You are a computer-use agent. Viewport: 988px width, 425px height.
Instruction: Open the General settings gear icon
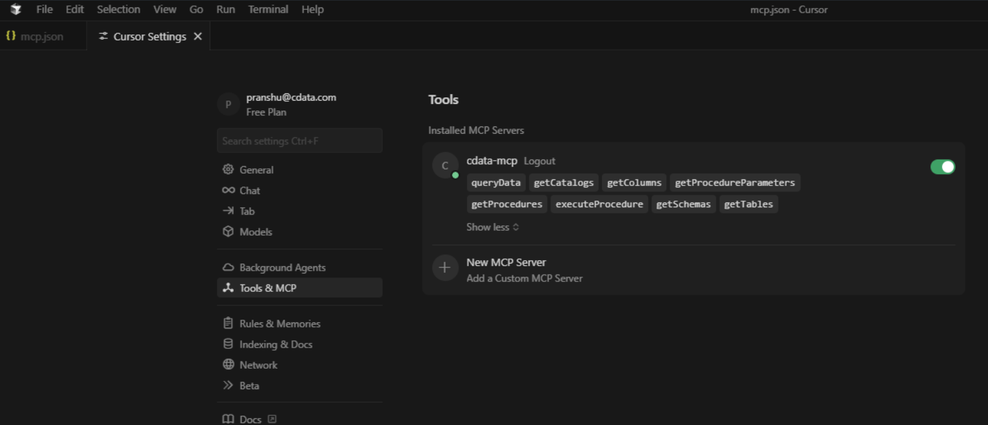point(228,169)
